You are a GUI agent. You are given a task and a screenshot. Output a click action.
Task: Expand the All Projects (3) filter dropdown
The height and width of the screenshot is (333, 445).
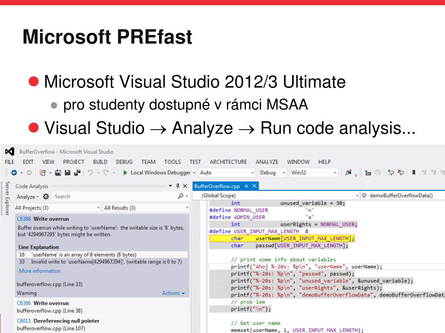[98, 208]
